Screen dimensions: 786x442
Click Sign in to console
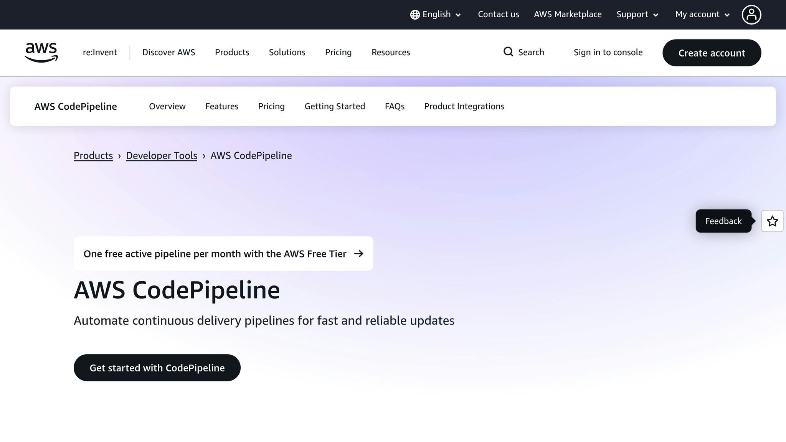(608, 52)
